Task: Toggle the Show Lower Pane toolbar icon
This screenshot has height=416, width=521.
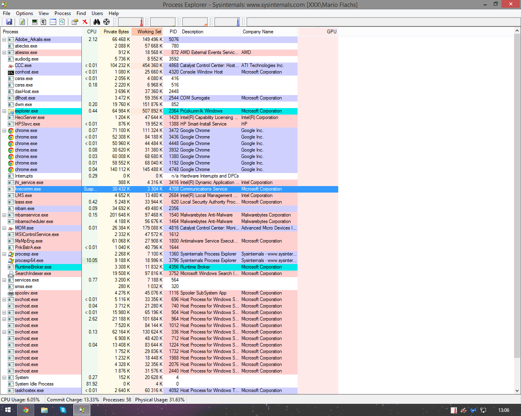Action: (x=53, y=22)
